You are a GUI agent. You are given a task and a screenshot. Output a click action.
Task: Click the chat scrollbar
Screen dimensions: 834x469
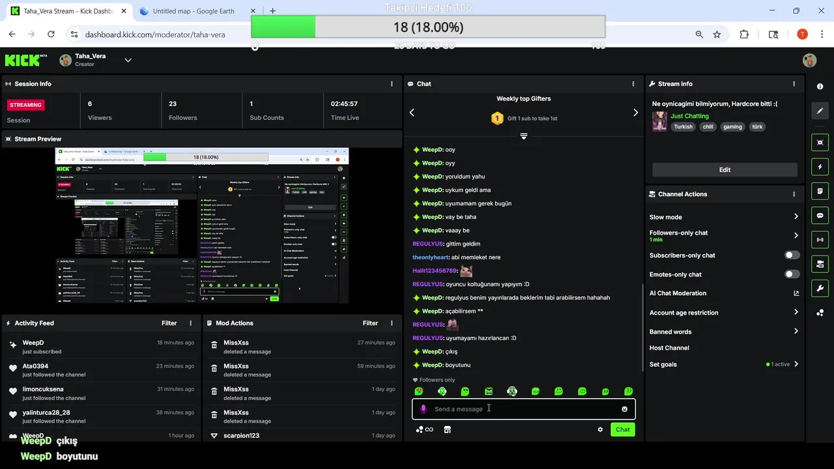coord(642,328)
